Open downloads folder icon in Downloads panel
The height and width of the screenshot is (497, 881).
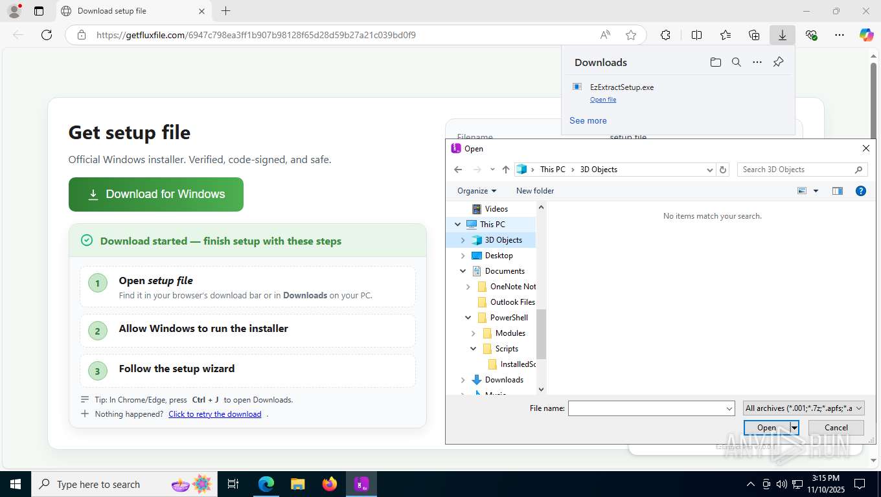pyautogui.click(x=715, y=62)
